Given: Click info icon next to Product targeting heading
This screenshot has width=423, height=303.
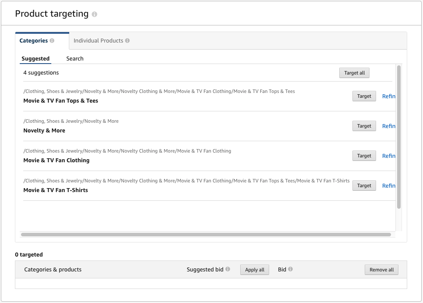Looking at the screenshot, I should tap(94, 14).
